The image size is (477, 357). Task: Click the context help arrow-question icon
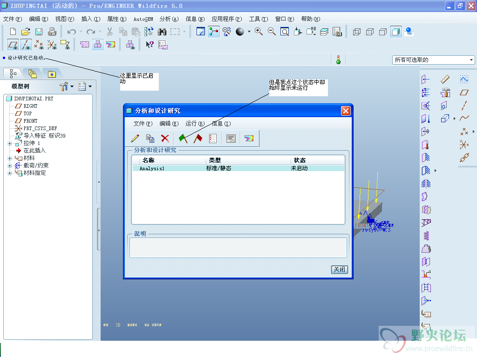coord(150,45)
